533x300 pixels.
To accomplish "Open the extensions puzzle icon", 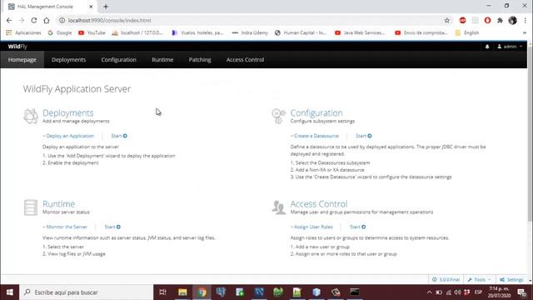I will tap(500, 20).
